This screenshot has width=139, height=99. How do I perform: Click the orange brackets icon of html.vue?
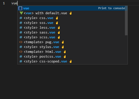21,52
